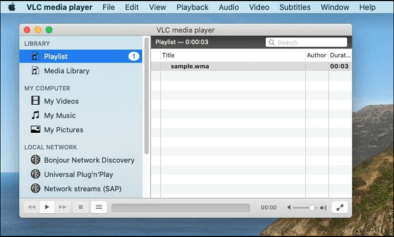
Task: Mute audio using the speaker icon
Action: click(x=290, y=208)
